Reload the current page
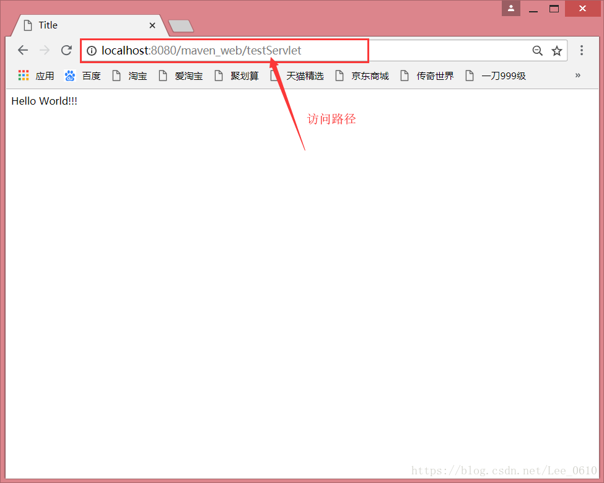The height and width of the screenshot is (483, 604). click(67, 50)
